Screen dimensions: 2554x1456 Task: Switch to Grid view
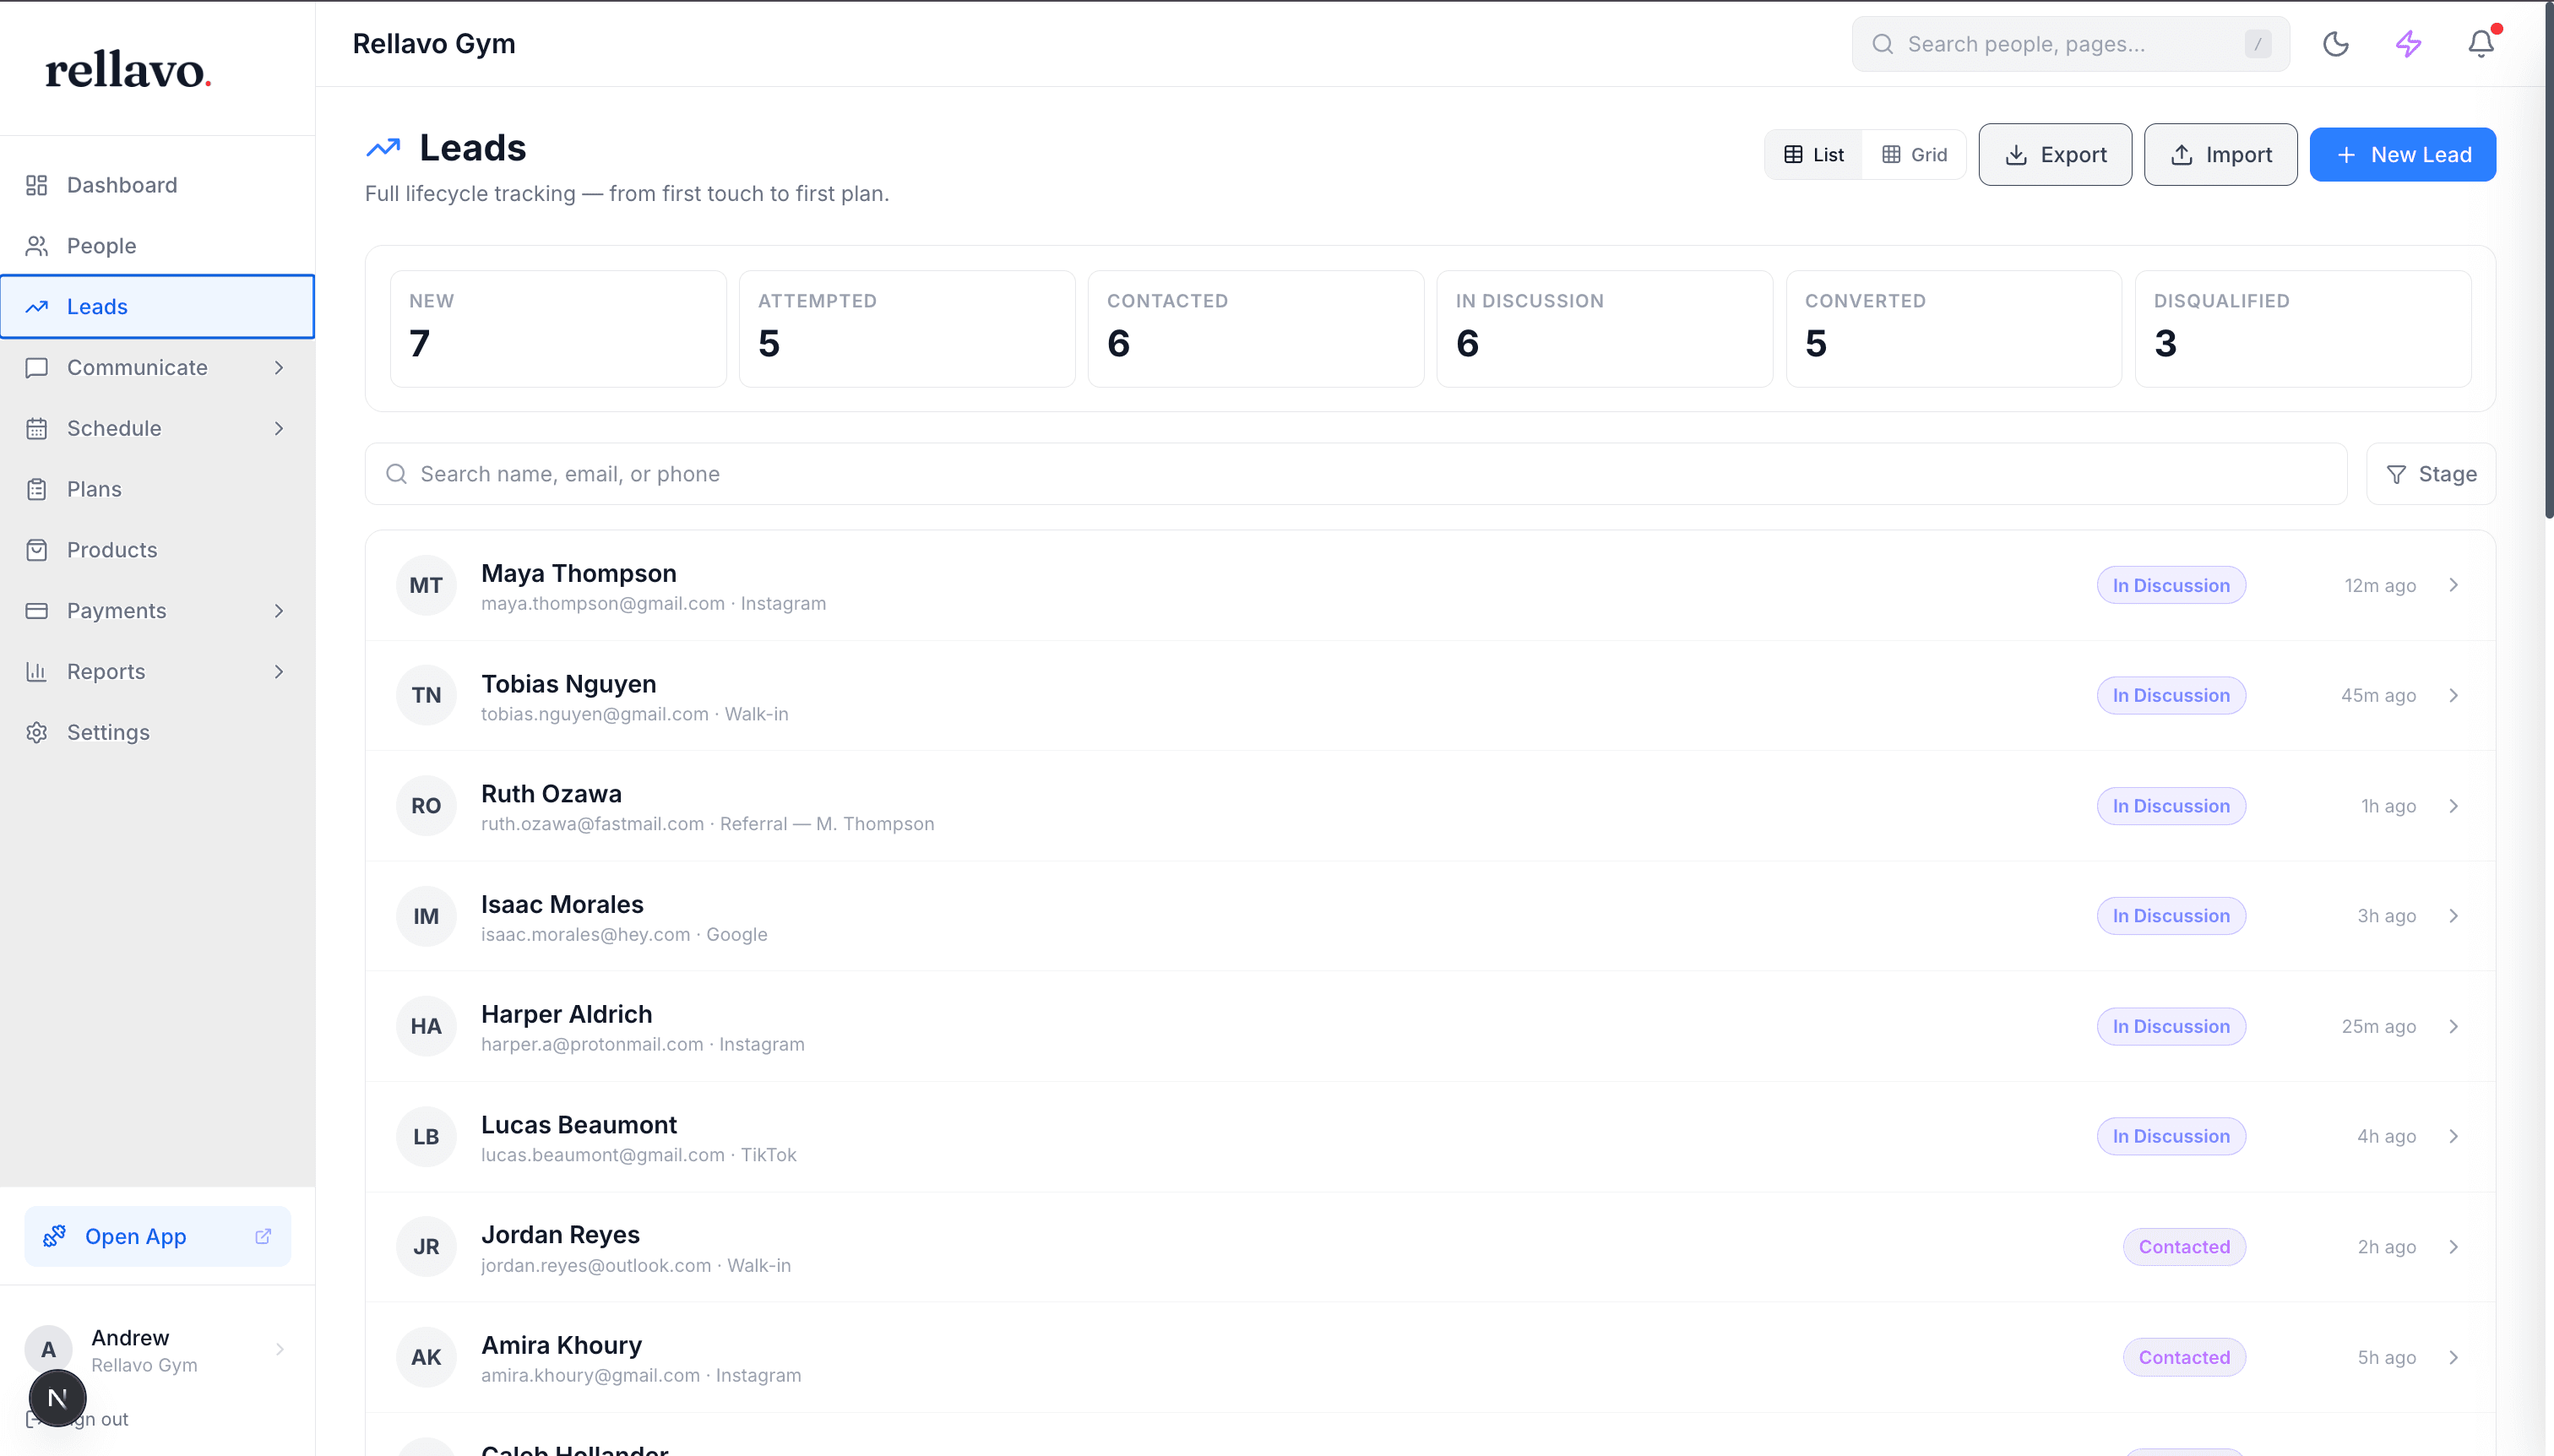[x=1914, y=155]
